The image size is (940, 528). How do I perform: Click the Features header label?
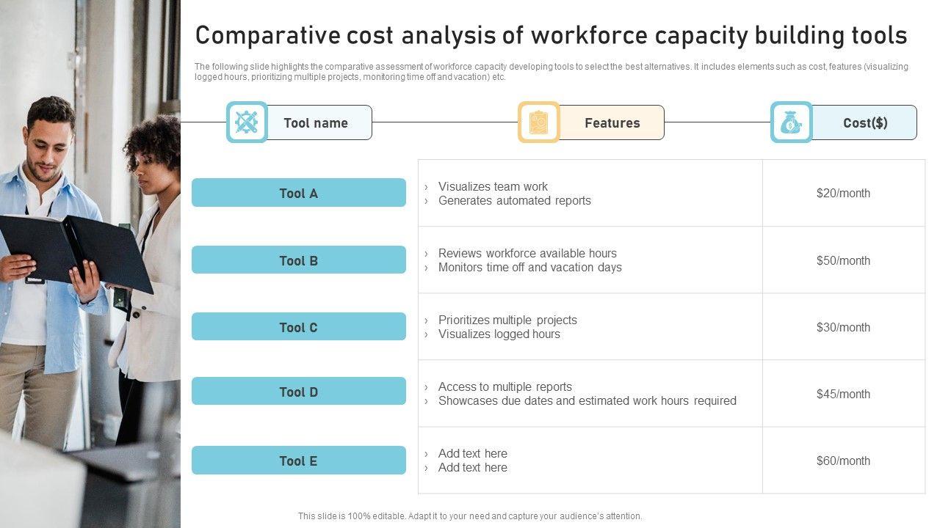coord(612,122)
